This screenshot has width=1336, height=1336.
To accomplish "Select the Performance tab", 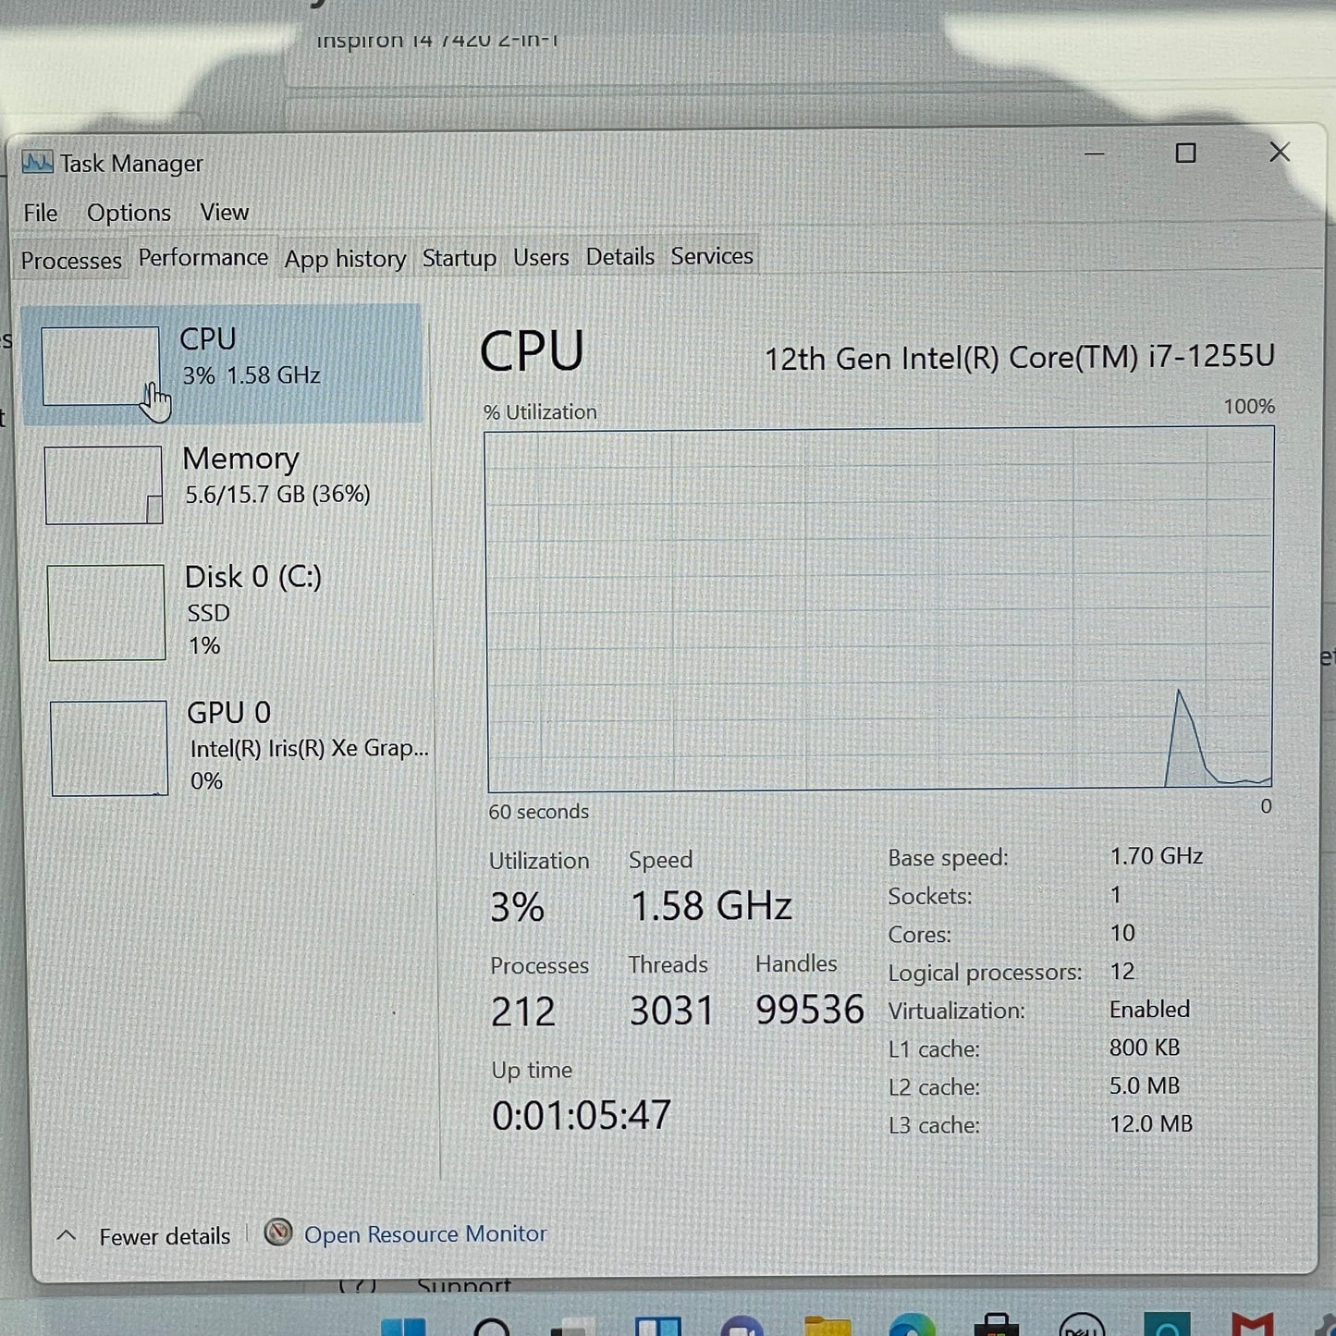I will point(203,257).
